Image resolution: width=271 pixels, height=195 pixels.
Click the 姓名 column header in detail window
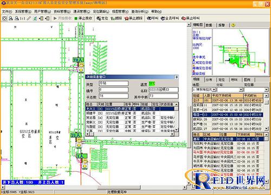coord(91,104)
